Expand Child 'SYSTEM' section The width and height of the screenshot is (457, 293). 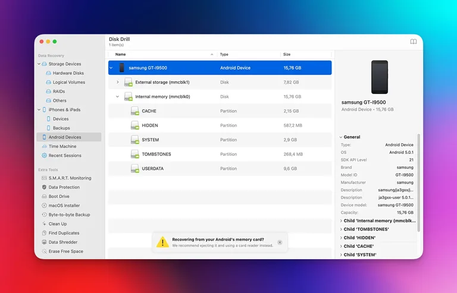[x=341, y=254]
